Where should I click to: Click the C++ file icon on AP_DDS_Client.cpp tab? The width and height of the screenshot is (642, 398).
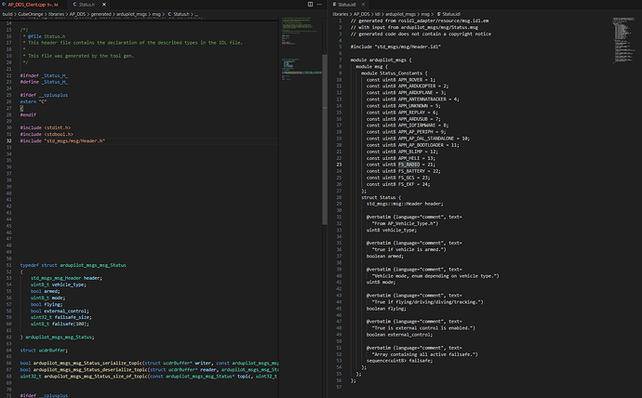tap(4, 5)
